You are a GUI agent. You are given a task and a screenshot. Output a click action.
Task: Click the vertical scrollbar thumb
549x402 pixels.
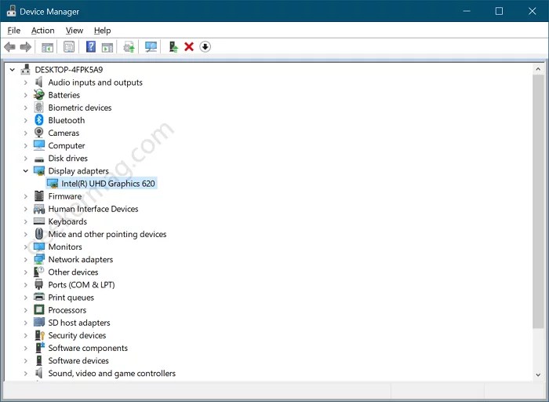pyautogui.click(x=538, y=202)
